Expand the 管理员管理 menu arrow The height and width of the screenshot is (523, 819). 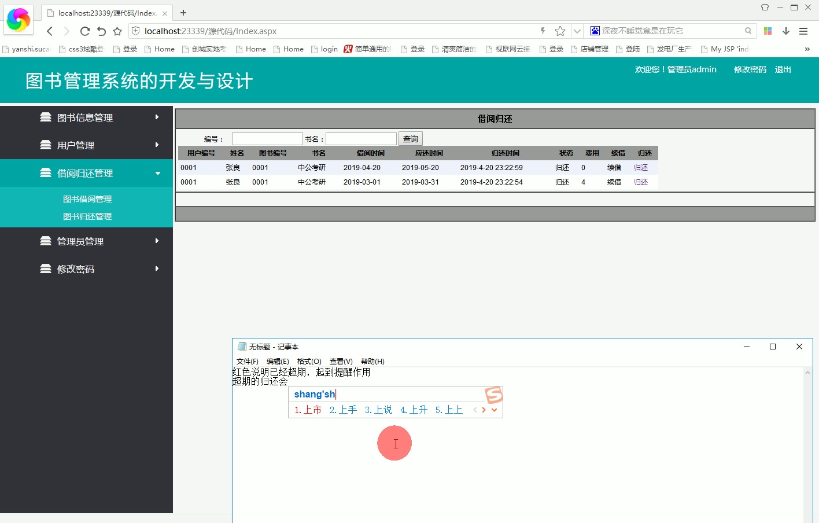pos(157,241)
